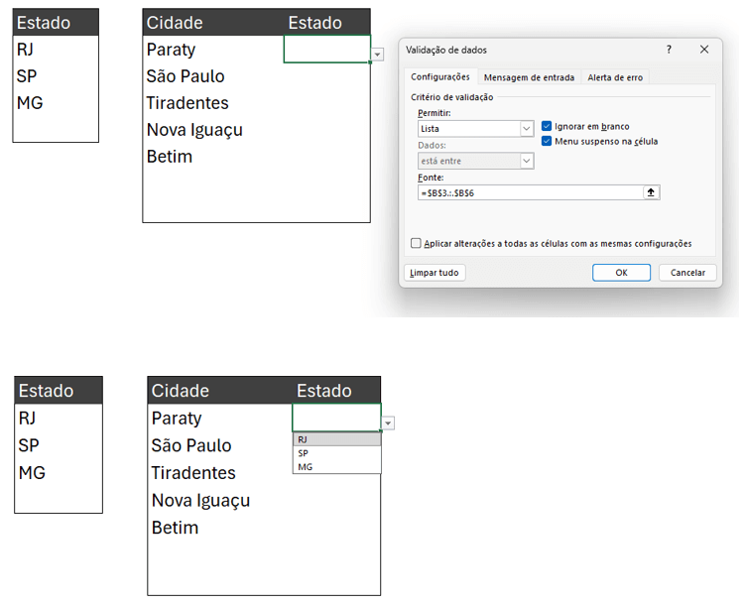The image size is (746, 605).
Task: Close the Validação de dados dialog
Action: pos(704,50)
